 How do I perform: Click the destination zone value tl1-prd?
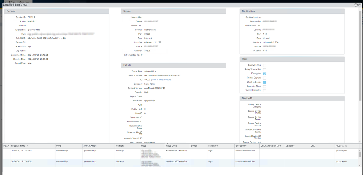tap(266, 38)
